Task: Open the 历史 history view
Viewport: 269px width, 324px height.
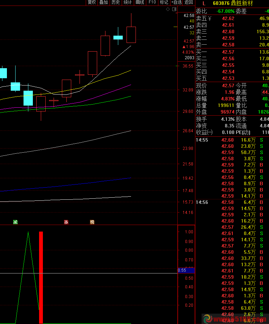Action: click(115, 2)
